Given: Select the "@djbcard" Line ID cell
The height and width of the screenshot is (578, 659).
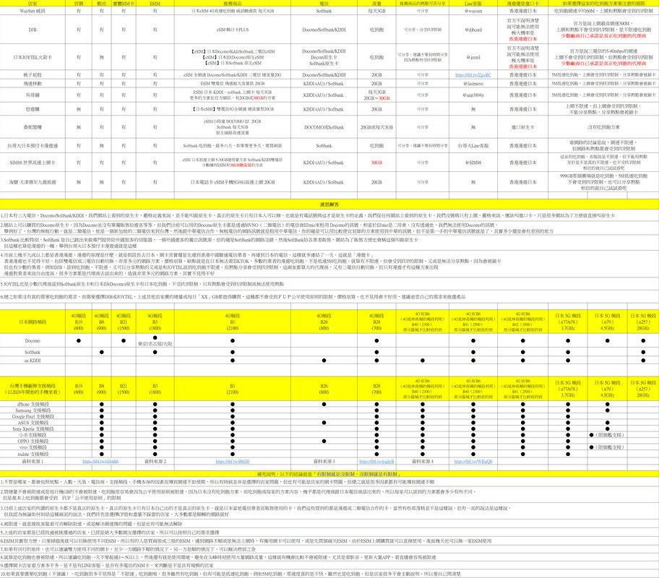Looking at the screenshot, I should 473,30.
